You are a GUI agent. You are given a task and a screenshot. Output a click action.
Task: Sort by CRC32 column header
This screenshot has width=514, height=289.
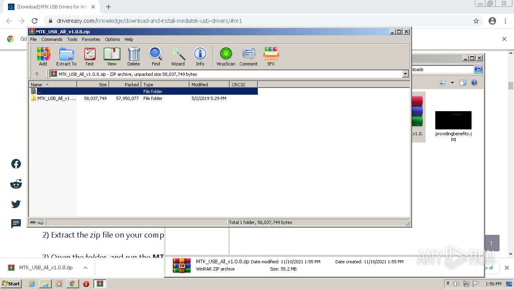(x=243, y=85)
